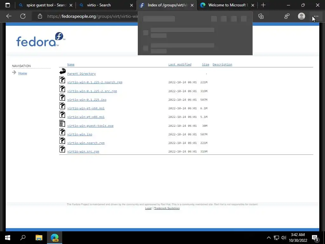Click file icon beside virtio-win-gt-x86.msi
Image resolution: width=325 pixels, height=244 pixels.
pyautogui.click(x=62, y=114)
